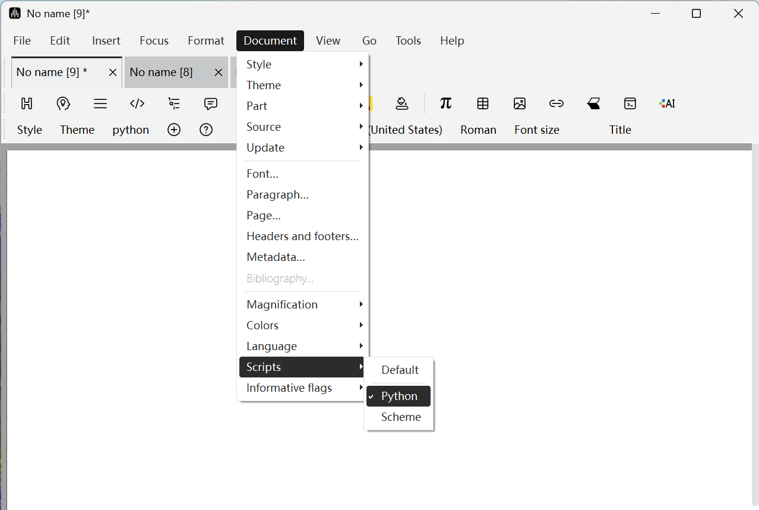Screen dimensions: 759x510
Task: Click the hyperlink chain icon
Action: (556, 103)
